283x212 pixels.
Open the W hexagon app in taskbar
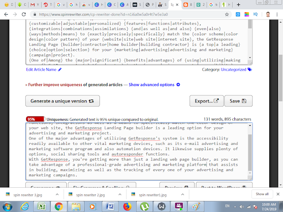[161, 207]
